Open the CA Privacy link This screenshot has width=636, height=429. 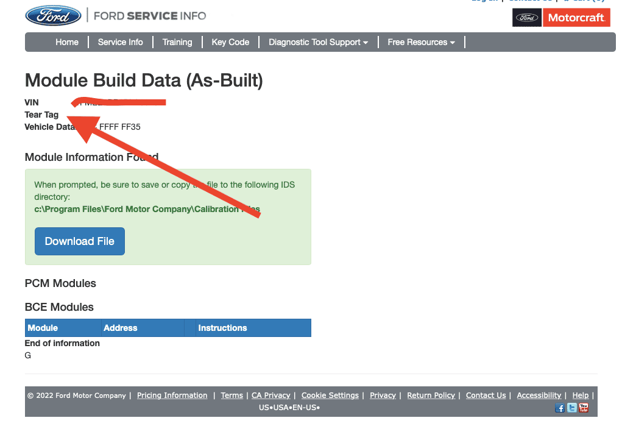click(x=270, y=395)
